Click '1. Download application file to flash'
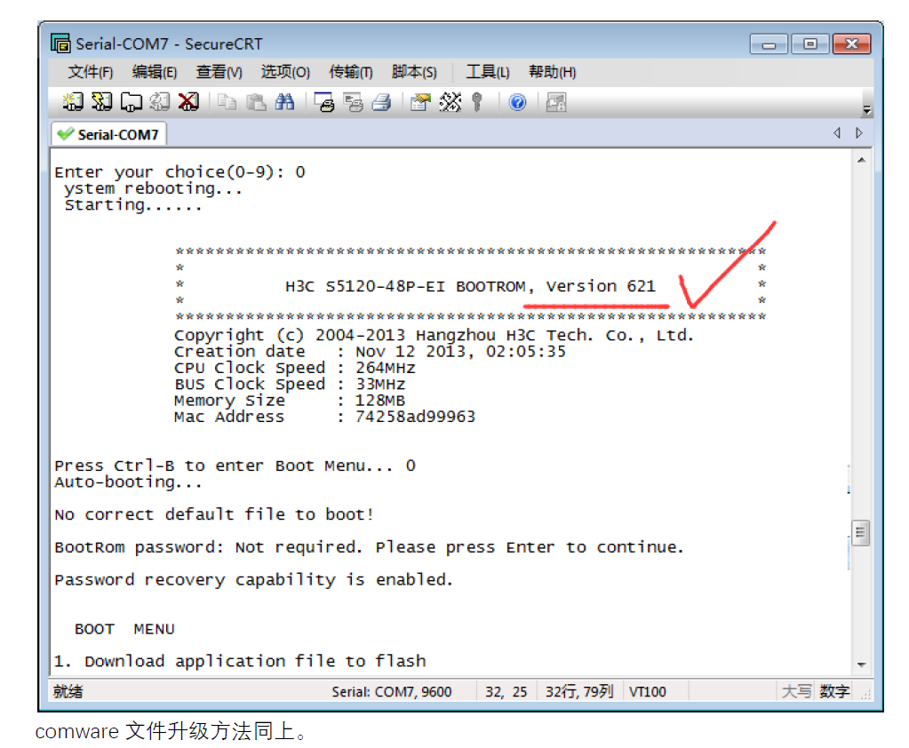The width and height of the screenshot is (909, 748). pos(240,661)
